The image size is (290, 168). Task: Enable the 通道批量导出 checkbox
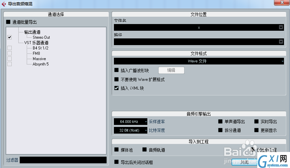click(x=8, y=22)
